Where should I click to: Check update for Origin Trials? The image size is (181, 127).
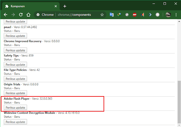(x=15, y=93)
